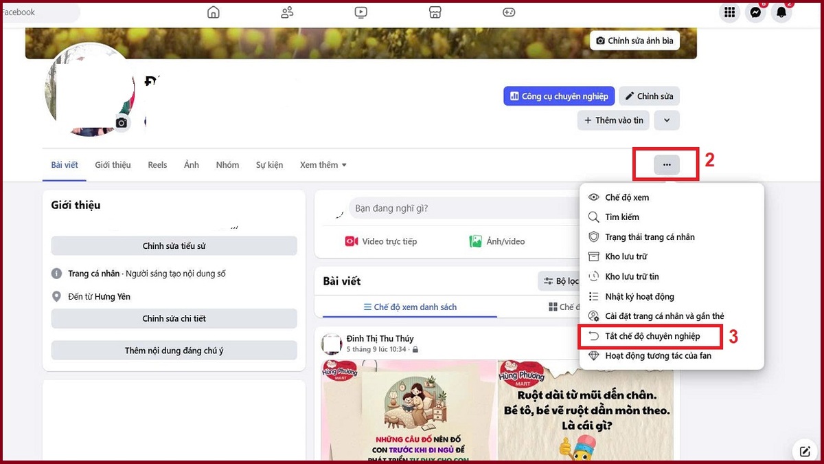The height and width of the screenshot is (464, 824).
Task: Click the diamond icon for Hoạt động tương tác của fan
Action: coord(594,356)
